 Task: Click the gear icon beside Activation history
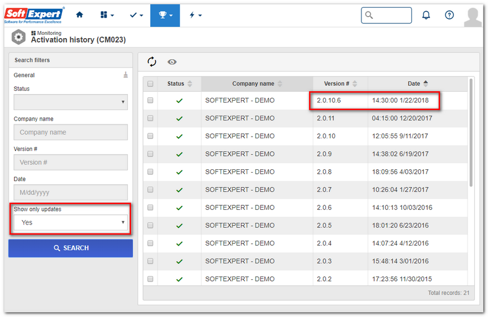(x=18, y=37)
